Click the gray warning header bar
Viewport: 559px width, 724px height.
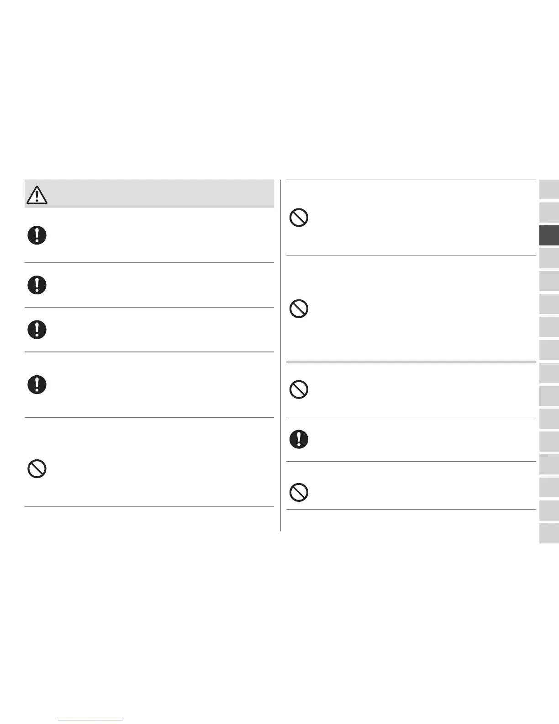click(160, 194)
